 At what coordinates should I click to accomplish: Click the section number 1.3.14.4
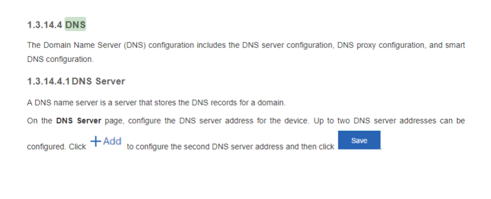coord(45,24)
